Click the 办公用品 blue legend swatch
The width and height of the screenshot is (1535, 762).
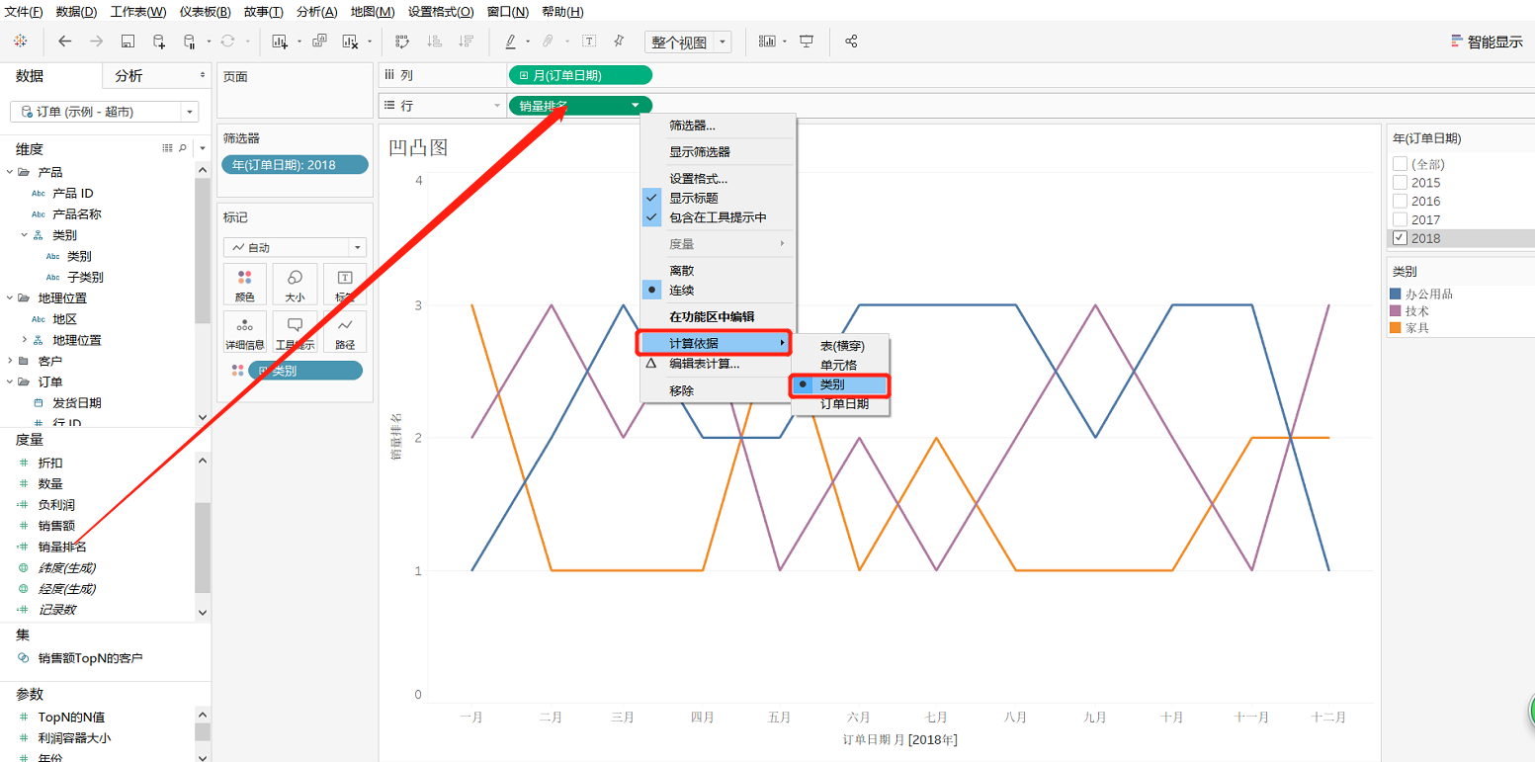tap(1396, 294)
